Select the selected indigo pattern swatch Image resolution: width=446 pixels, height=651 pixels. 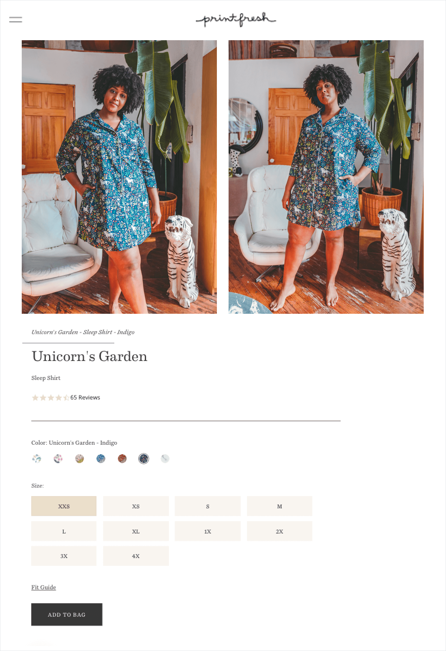click(144, 459)
